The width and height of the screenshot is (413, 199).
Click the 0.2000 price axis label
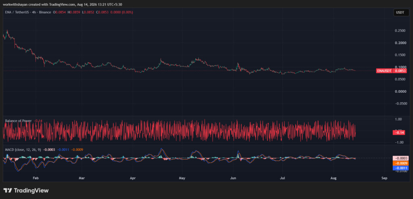click(x=400, y=43)
